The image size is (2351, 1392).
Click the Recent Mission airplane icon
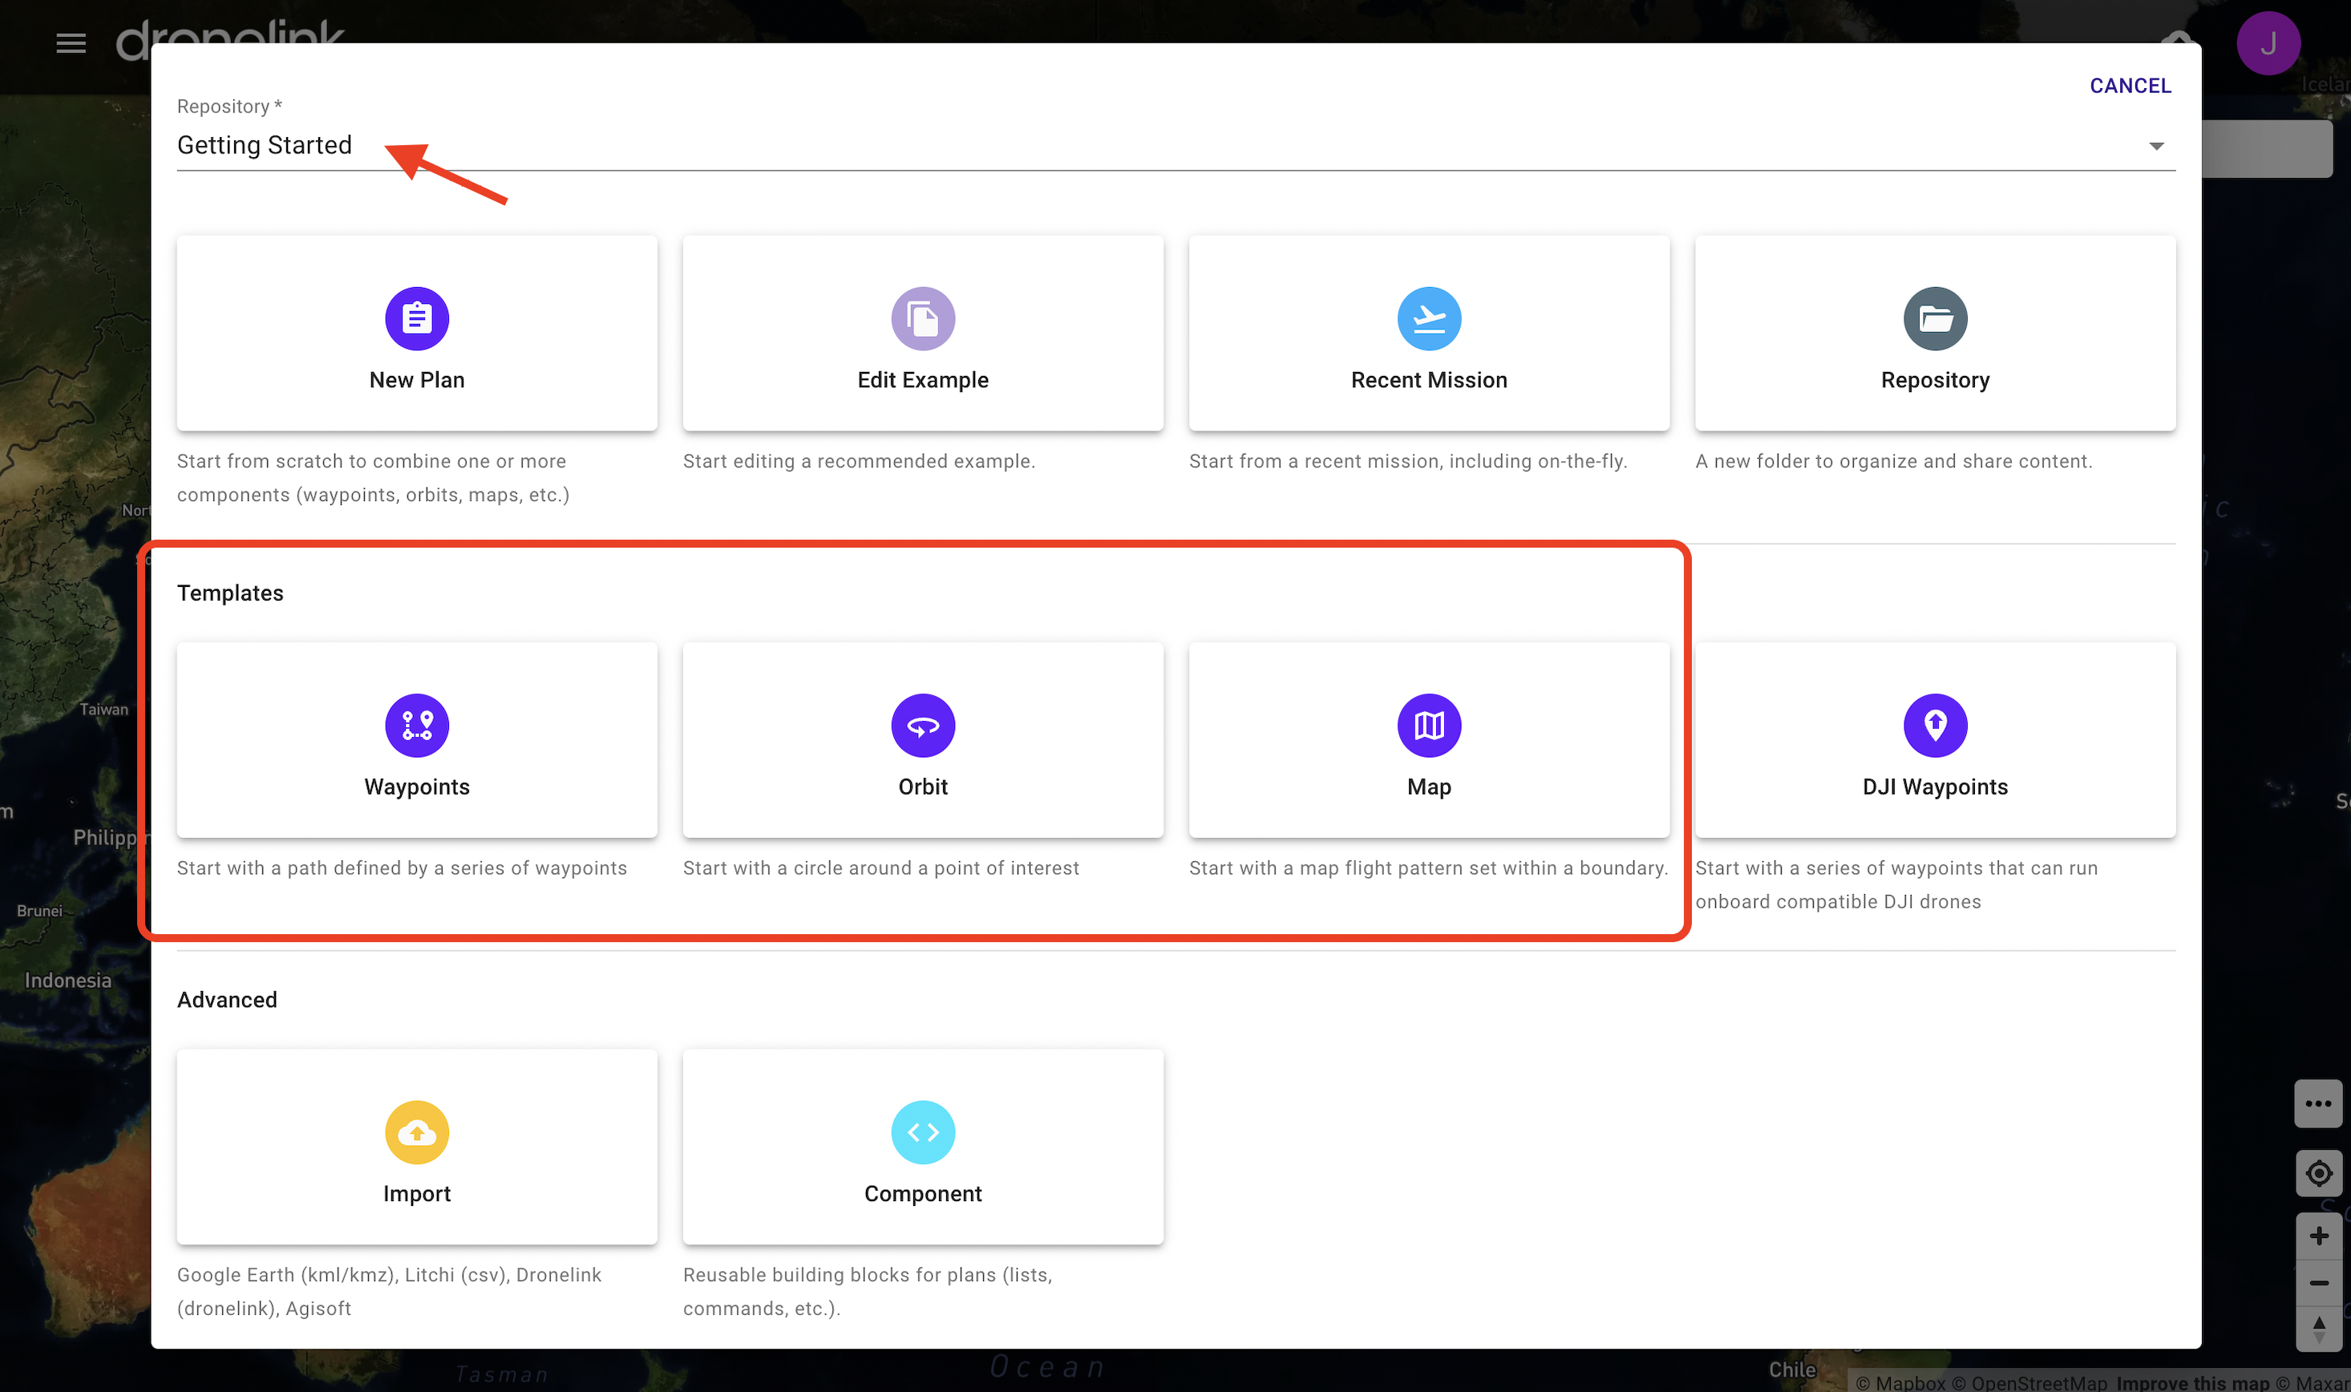pyautogui.click(x=1429, y=318)
